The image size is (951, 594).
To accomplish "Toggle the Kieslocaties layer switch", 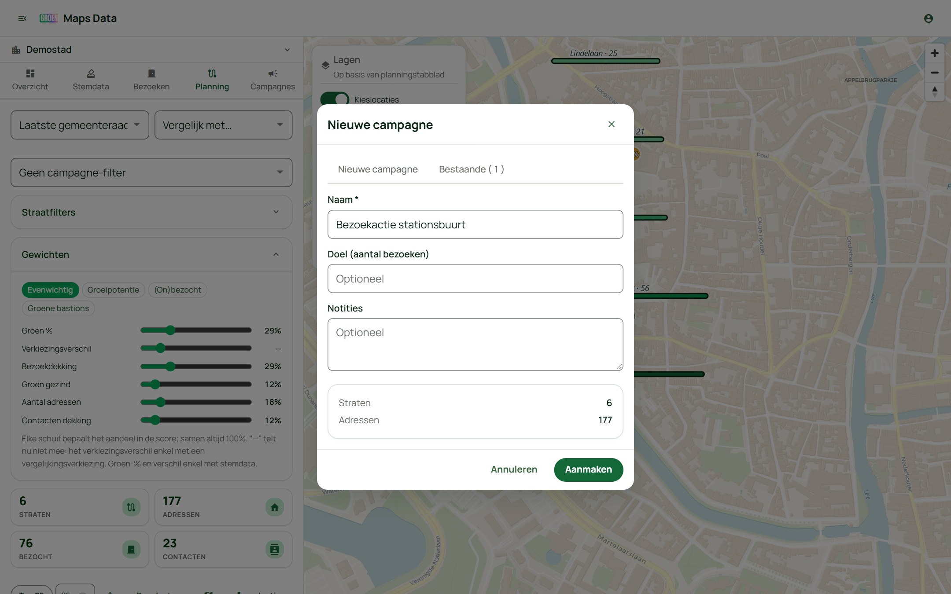I will click(335, 99).
